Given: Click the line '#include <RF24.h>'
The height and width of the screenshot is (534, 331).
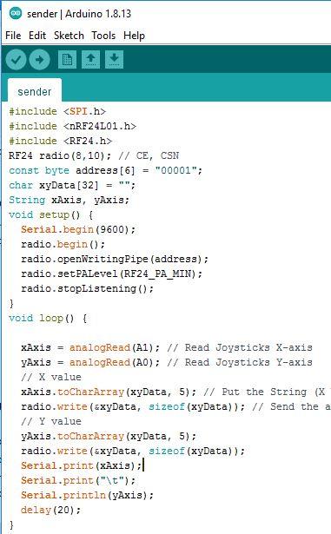Looking at the screenshot, I should point(60,141).
